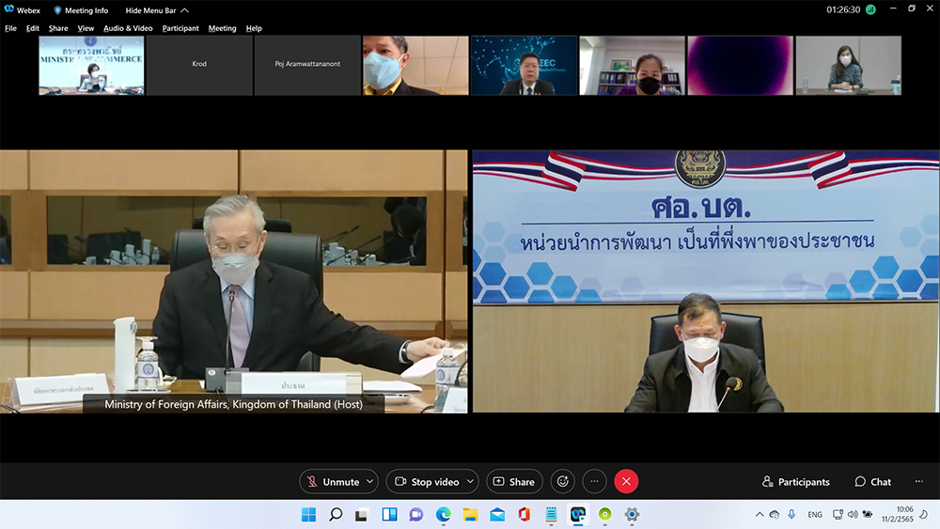Viewport: 940px width, 529px height.
Task: Open the Help menu
Action: pyautogui.click(x=254, y=28)
